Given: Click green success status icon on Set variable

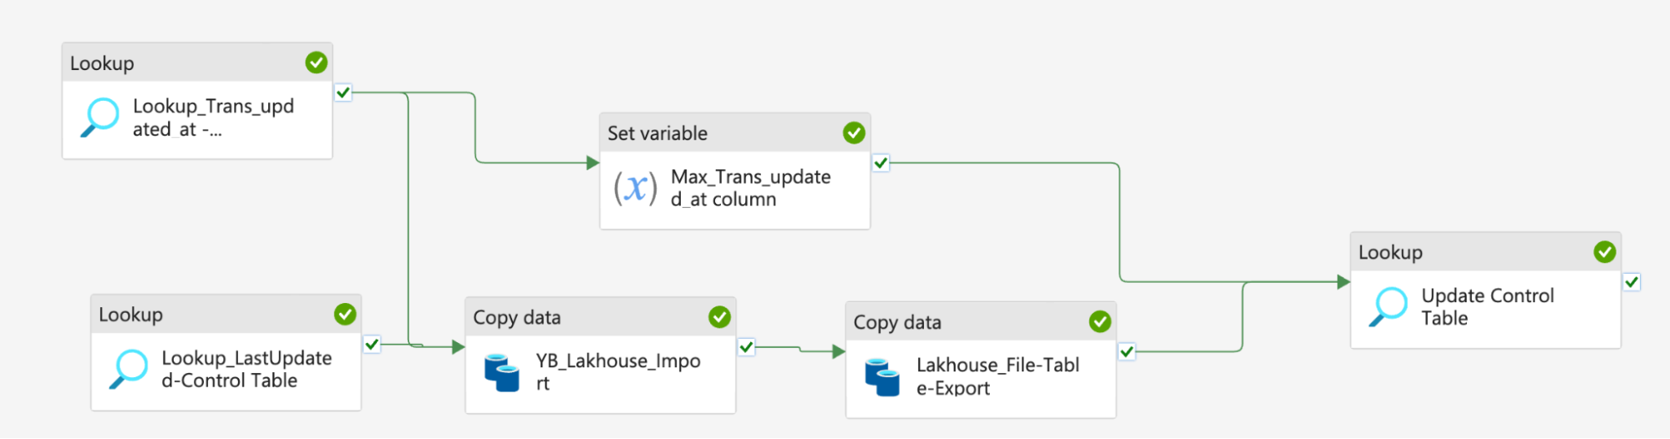Looking at the screenshot, I should (x=854, y=133).
